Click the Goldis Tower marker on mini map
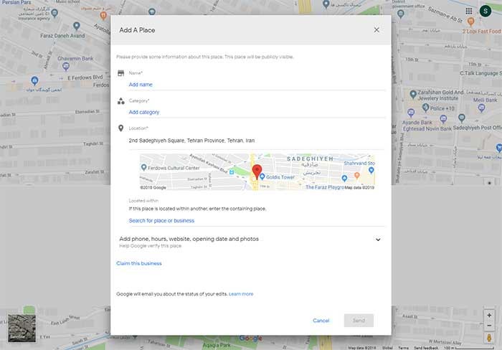Screen dimensions: 502x350 [x=262, y=176]
